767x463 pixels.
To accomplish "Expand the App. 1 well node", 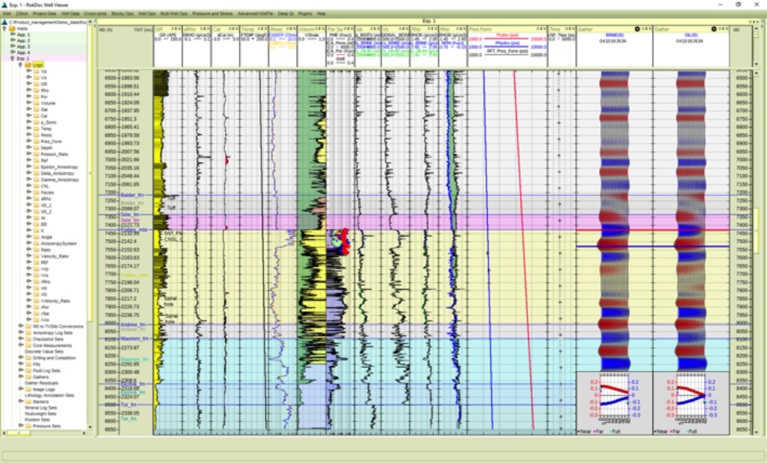I will 12,35.
